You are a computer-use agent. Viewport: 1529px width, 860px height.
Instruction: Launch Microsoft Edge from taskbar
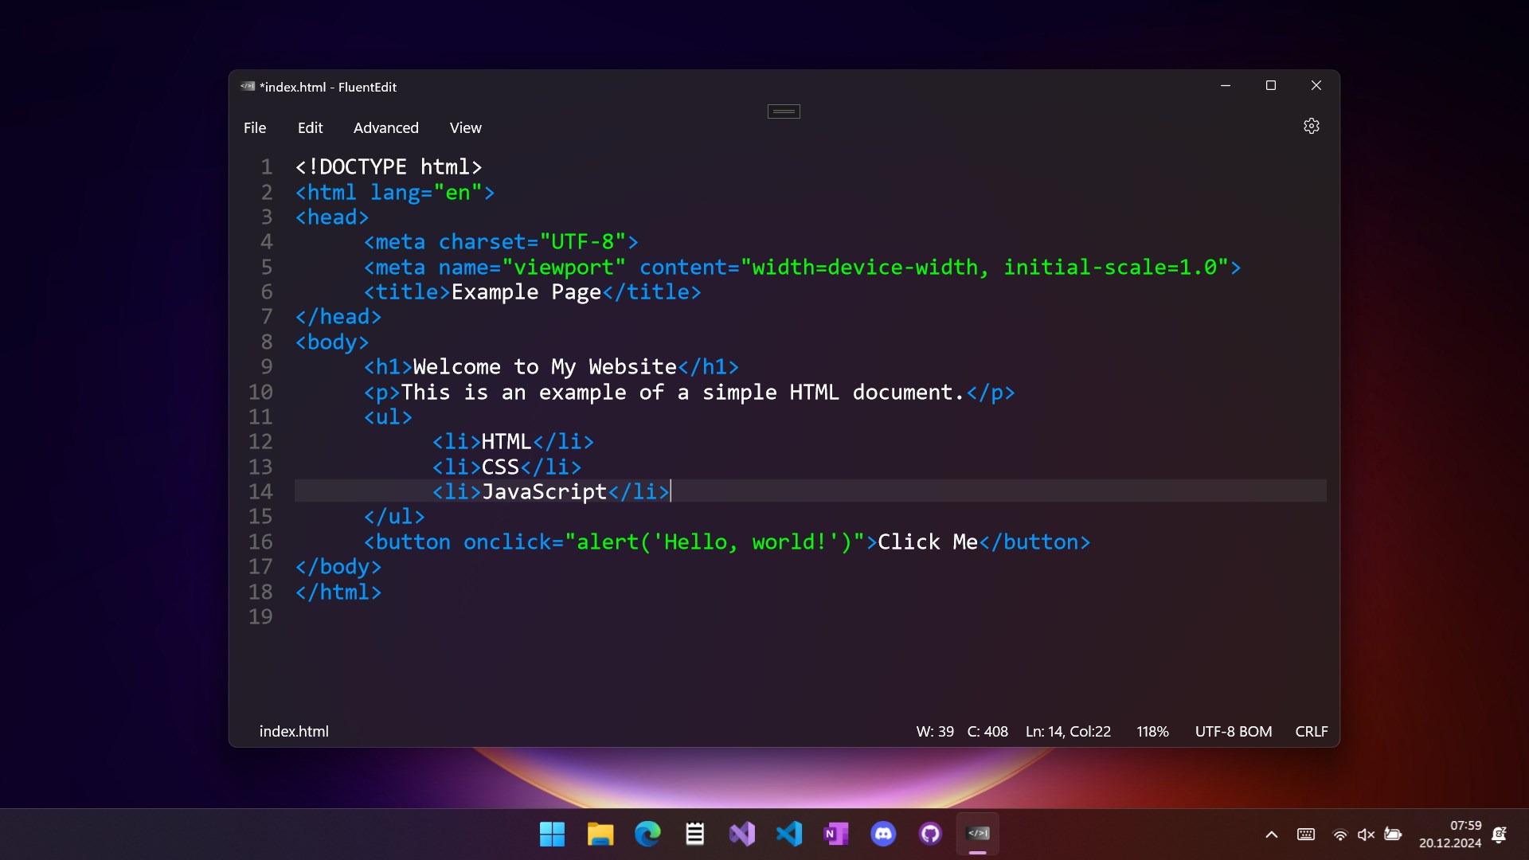point(647,834)
